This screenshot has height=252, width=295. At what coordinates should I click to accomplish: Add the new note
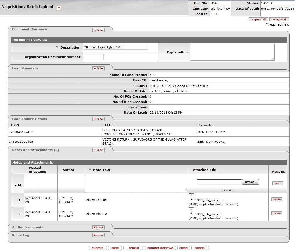(278, 183)
